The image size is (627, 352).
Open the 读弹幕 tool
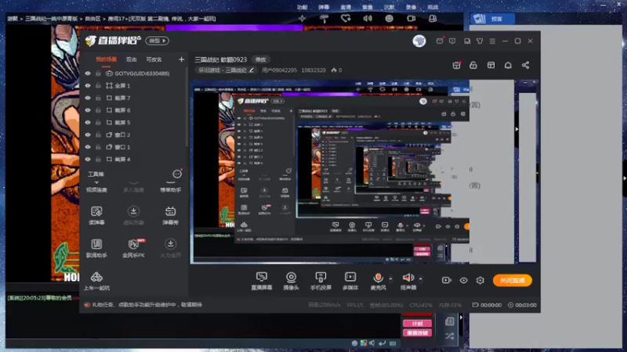pos(96,216)
